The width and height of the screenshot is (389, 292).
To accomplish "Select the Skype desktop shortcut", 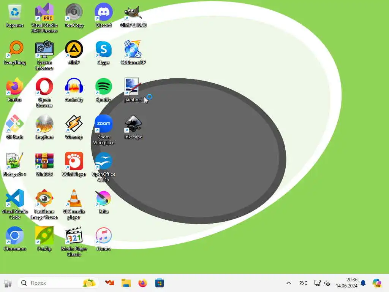I will pos(103,52).
